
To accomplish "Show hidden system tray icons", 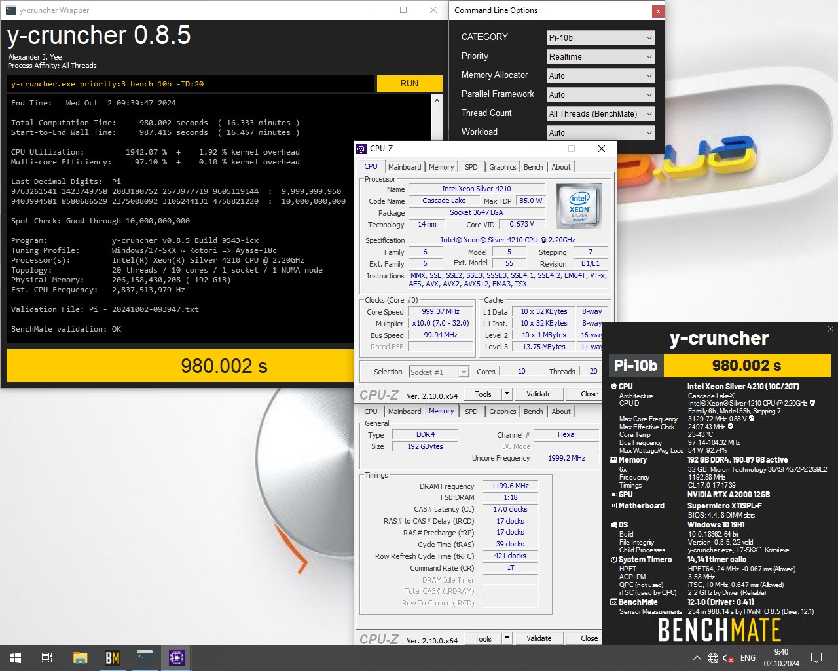I will point(697,658).
